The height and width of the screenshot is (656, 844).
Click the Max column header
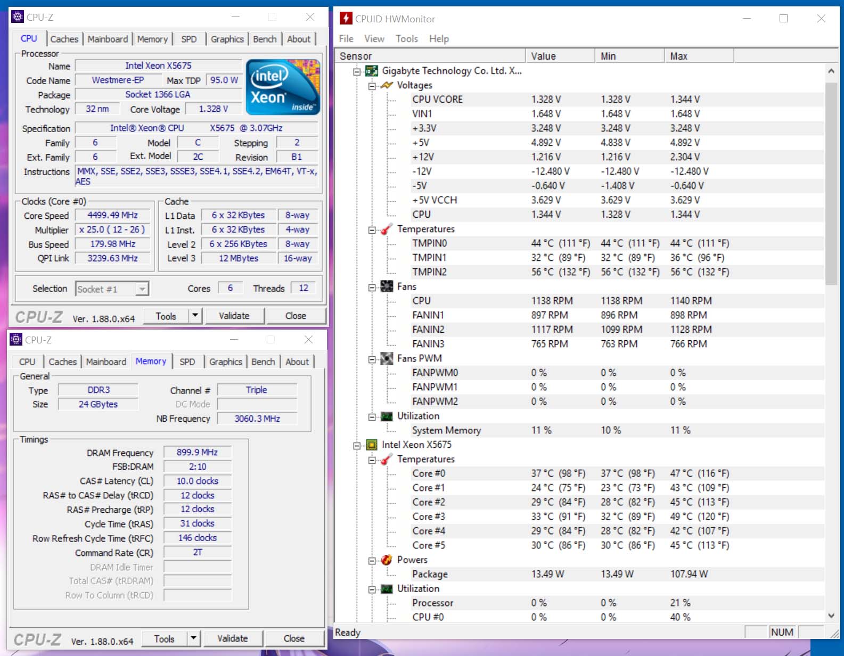tap(699, 56)
